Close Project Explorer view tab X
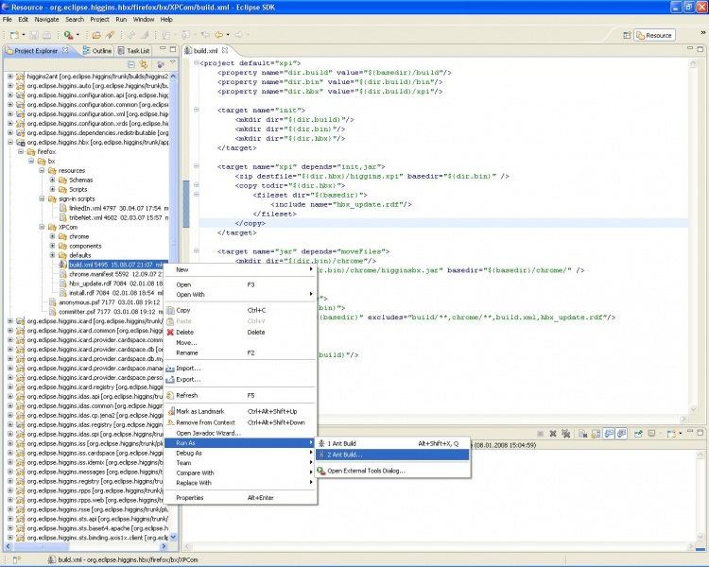 point(65,50)
